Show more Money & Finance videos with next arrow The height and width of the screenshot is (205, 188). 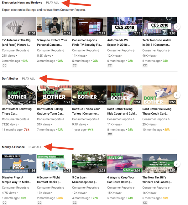(x=177, y=164)
